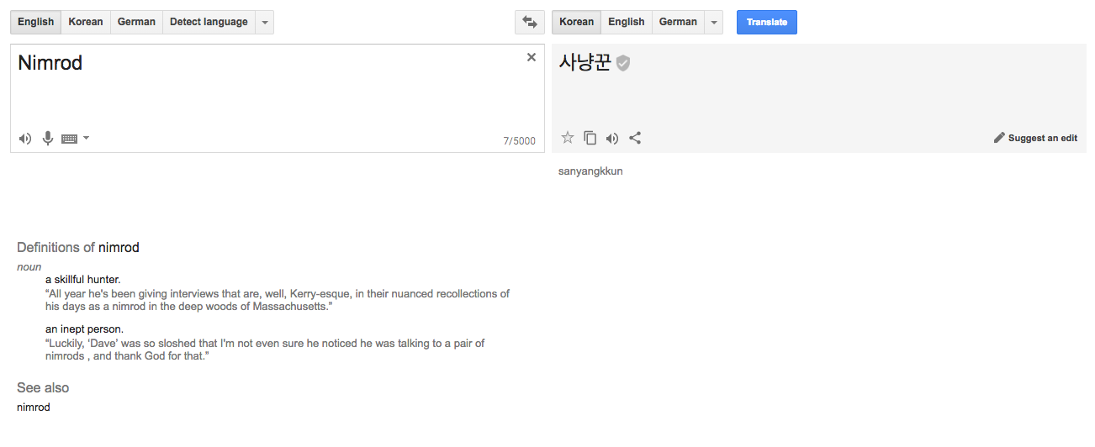Viewport: 1095px width, 447px height.
Task: Select Korean as source language
Action: tap(86, 22)
